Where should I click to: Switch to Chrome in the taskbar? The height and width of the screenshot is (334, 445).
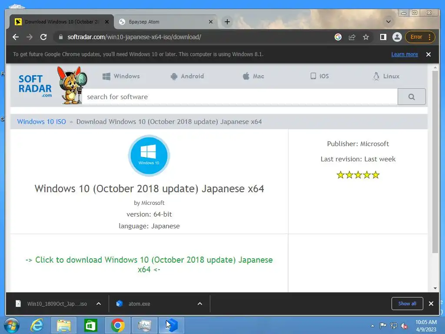coord(117,325)
